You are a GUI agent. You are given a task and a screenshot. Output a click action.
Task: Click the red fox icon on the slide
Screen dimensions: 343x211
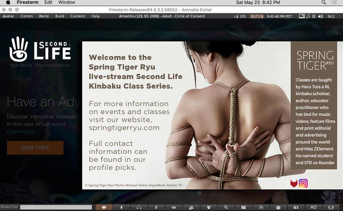(x=294, y=183)
